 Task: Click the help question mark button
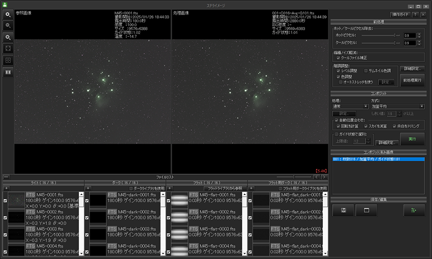[415, 15]
